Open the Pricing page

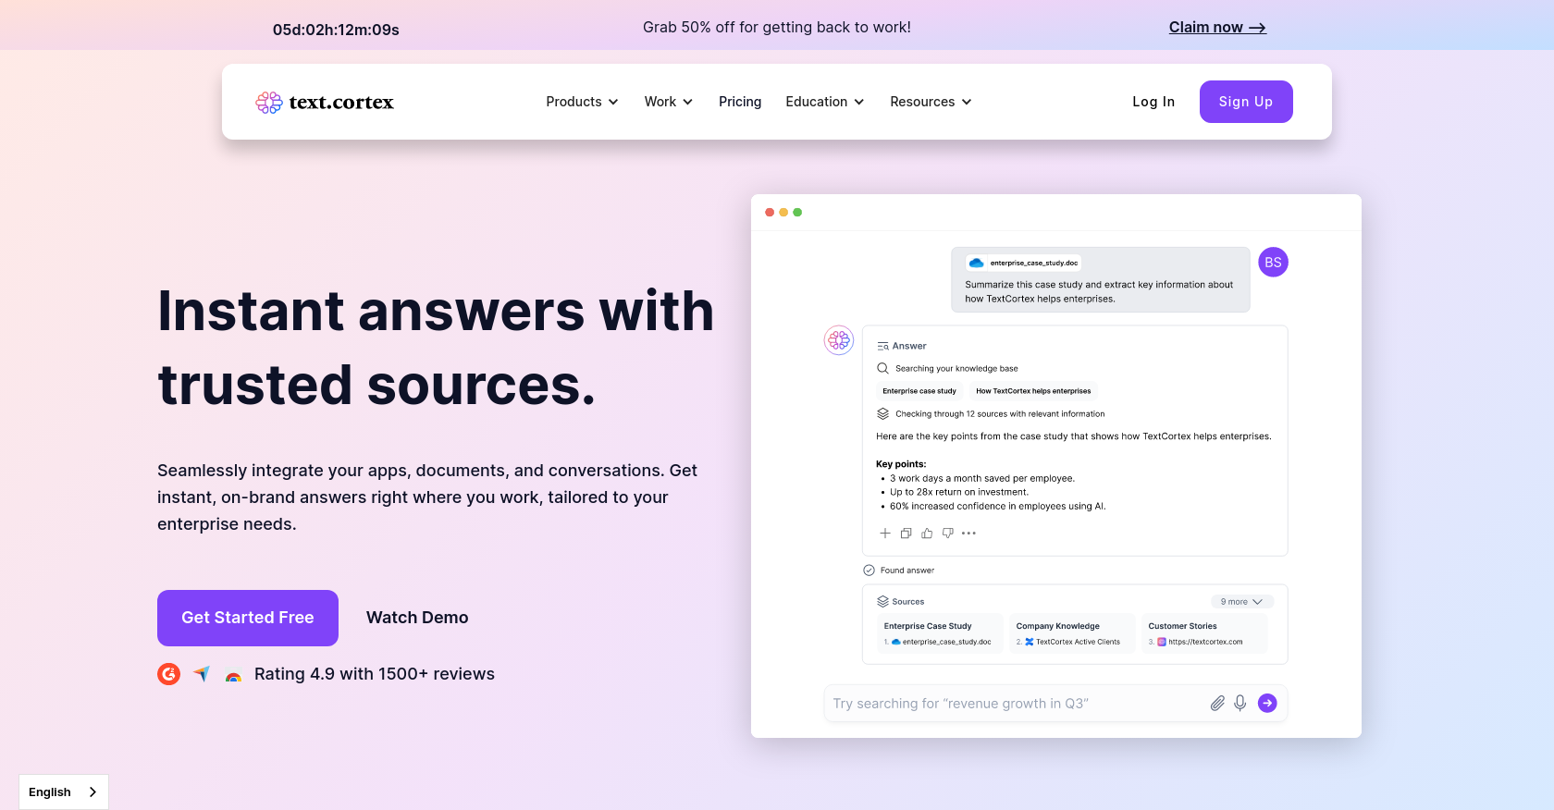tap(740, 102)
